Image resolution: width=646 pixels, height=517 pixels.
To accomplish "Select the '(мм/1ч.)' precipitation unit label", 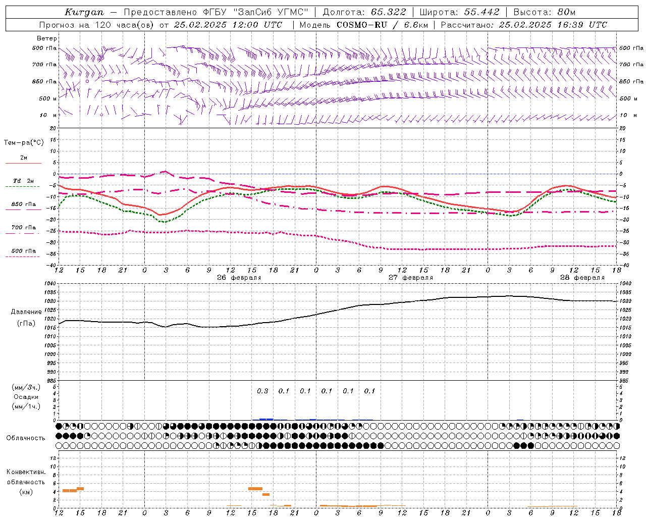I will 26,406.
